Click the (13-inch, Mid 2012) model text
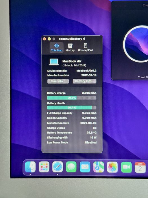Image resolution: width=148 pixels, height=198 pixels. [x=74, y=65]
